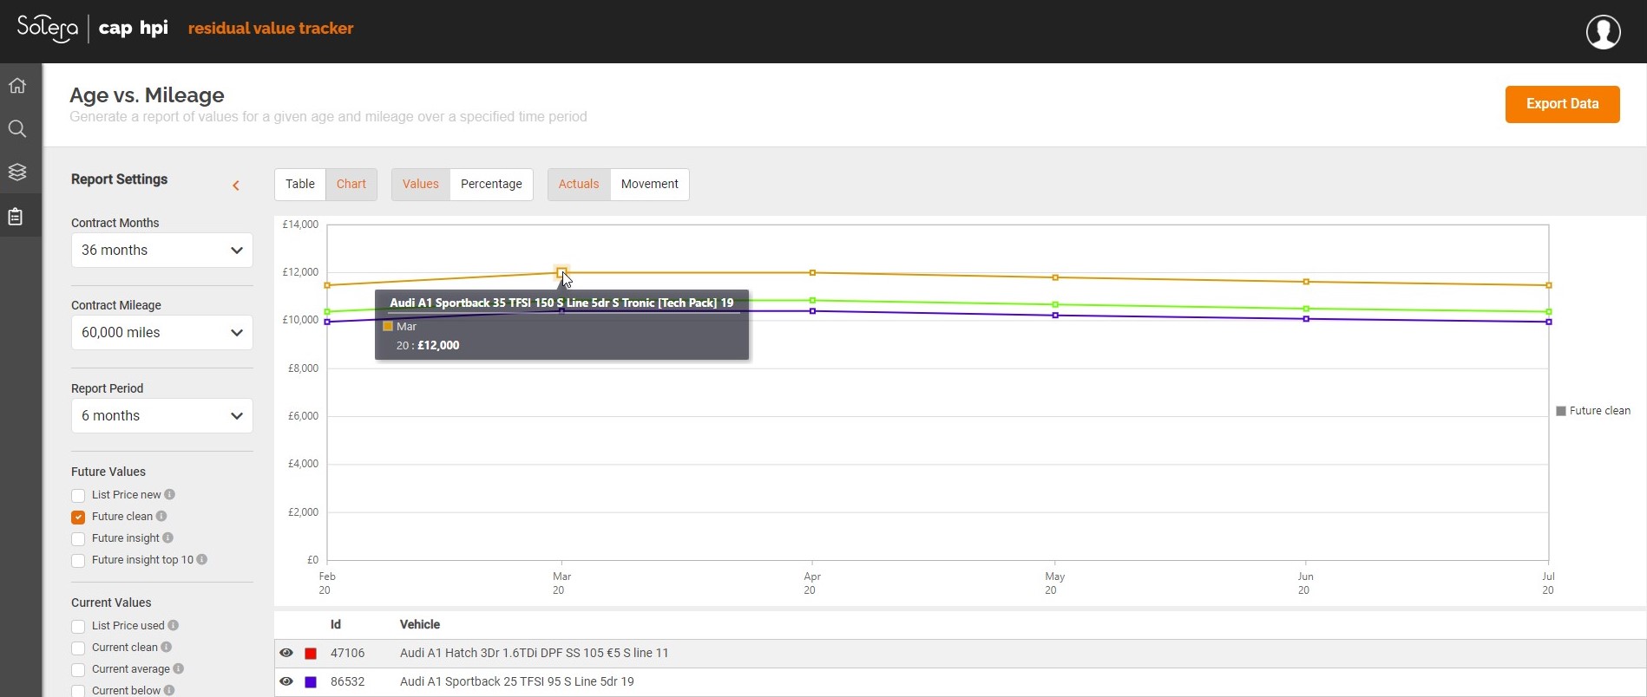This screenshot has height=697, width=1647.
Task: Enable Current below checkbox
Action: pos(78,691)
